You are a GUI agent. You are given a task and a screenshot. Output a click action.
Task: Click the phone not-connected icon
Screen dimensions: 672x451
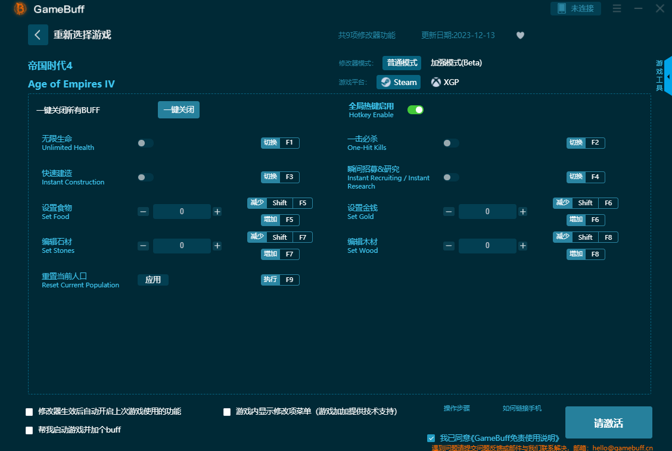click(561, 8)
